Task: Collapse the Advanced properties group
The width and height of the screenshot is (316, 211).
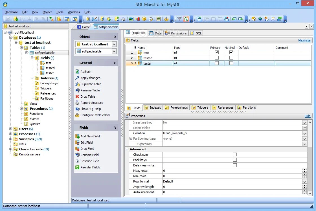Action: pos(127,149)
